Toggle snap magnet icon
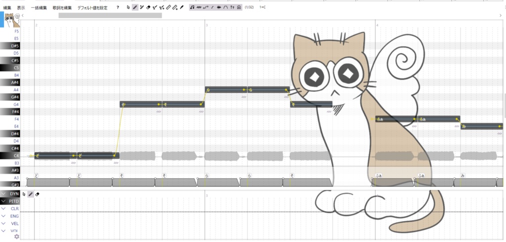 pyautogui.click(x=239, y=7)
